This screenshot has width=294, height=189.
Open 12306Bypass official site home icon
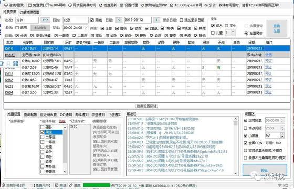pos(172,5)
